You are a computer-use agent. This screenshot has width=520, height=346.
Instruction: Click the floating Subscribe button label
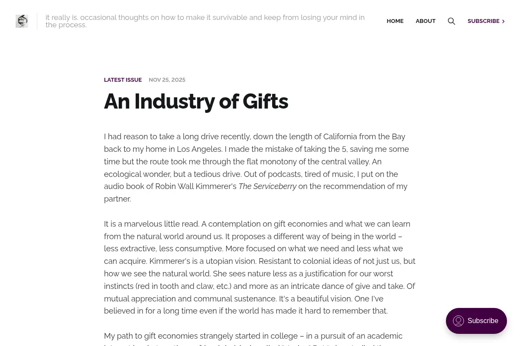coord(483,321)
